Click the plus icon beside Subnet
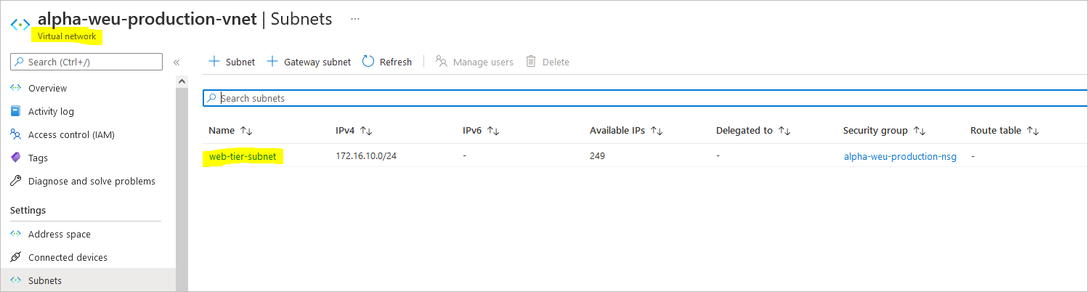This screenshot has height=292, width=1088. pos(214,62)
